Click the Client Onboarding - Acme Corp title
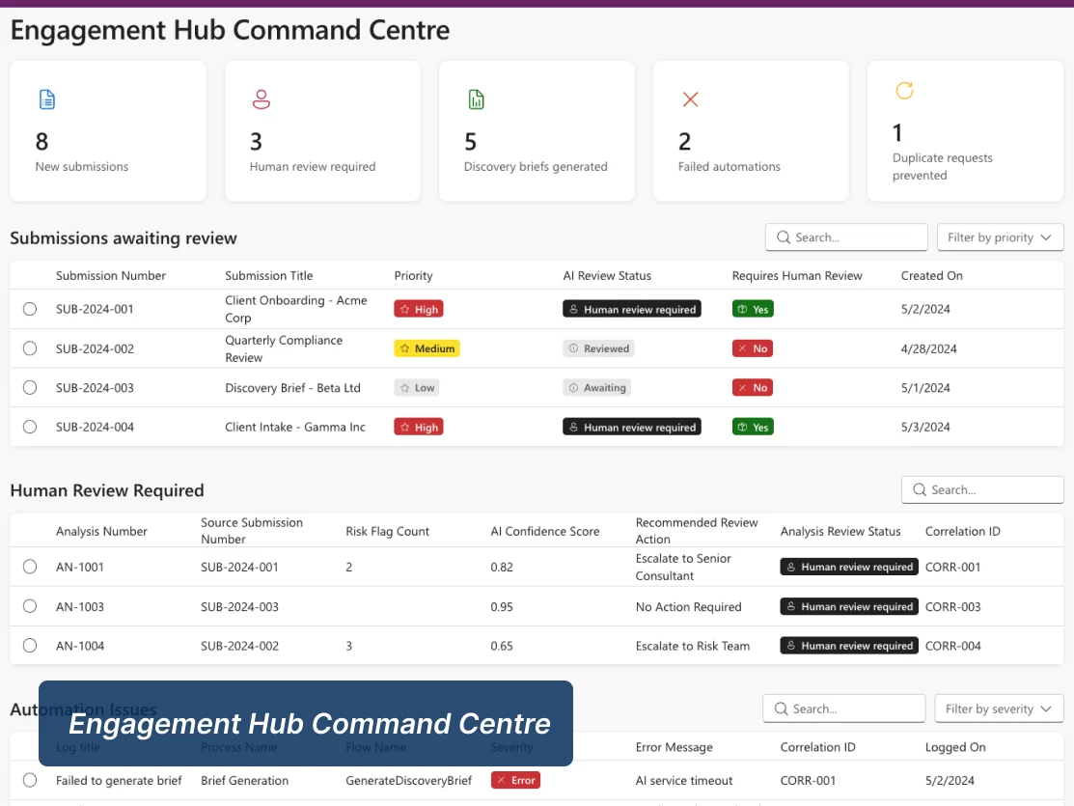Screen dimensions: 1074x806 [x=296, y=309]
